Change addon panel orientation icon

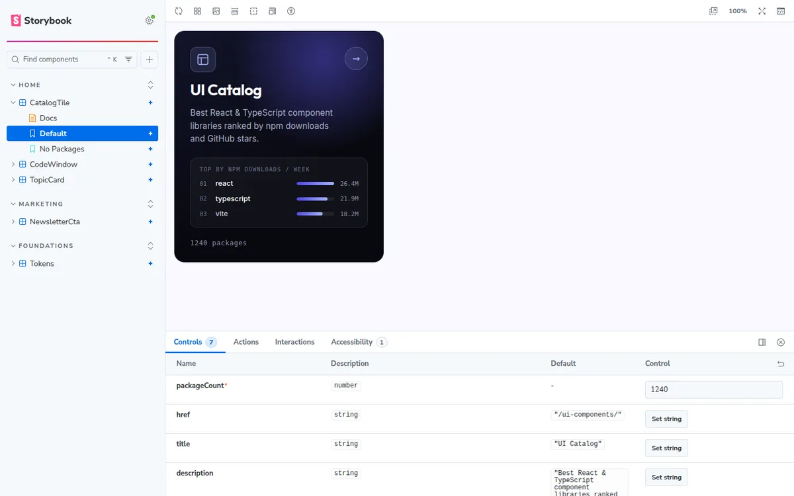point(762,343)
